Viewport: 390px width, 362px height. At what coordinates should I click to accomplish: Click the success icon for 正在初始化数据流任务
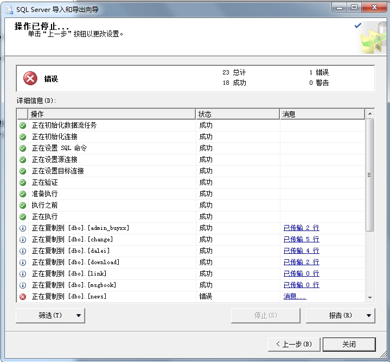(23, 126)
